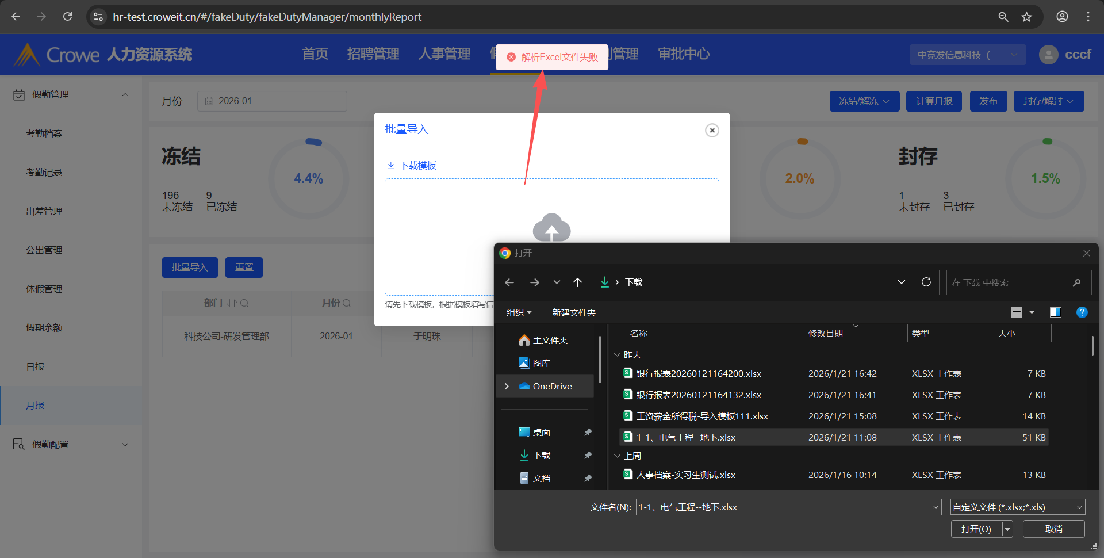Go to 首页 in the top navigation
The width and height of the screenshot is (1104, 558).
pos(315,54)
